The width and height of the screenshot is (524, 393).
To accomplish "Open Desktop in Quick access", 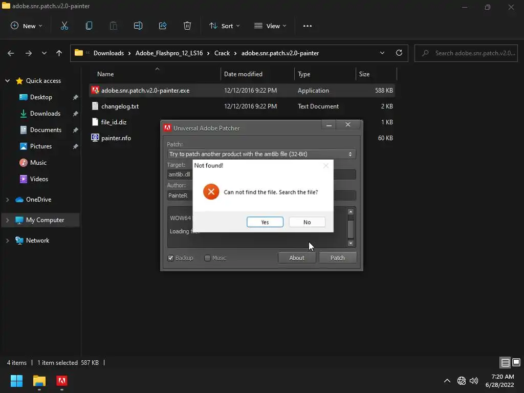I will pos(41,97).
